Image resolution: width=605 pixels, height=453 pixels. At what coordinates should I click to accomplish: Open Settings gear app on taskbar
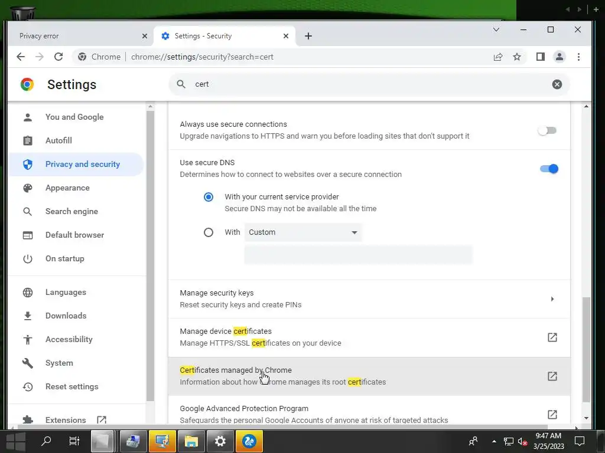tap(220, 441)
